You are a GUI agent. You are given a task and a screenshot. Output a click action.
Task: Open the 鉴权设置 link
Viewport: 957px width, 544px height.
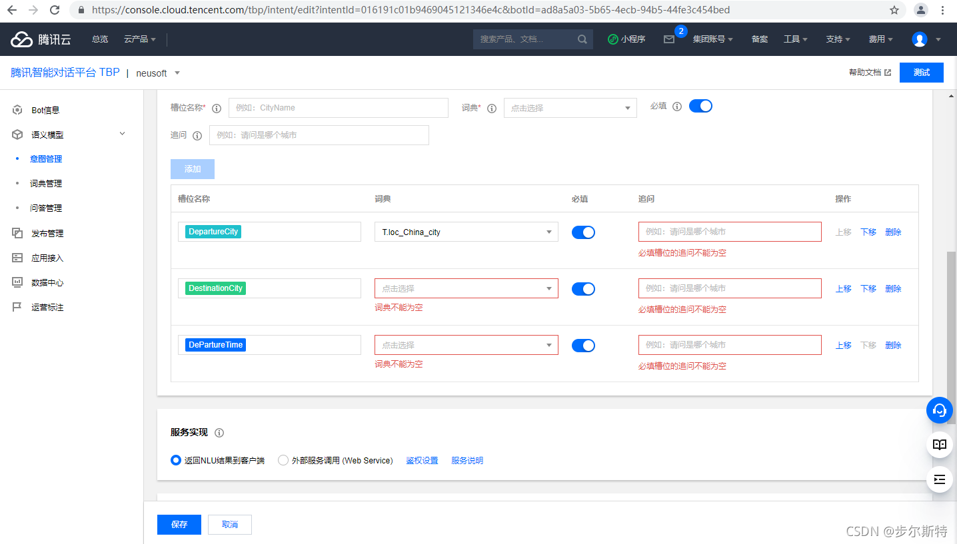tap(422, 461)
